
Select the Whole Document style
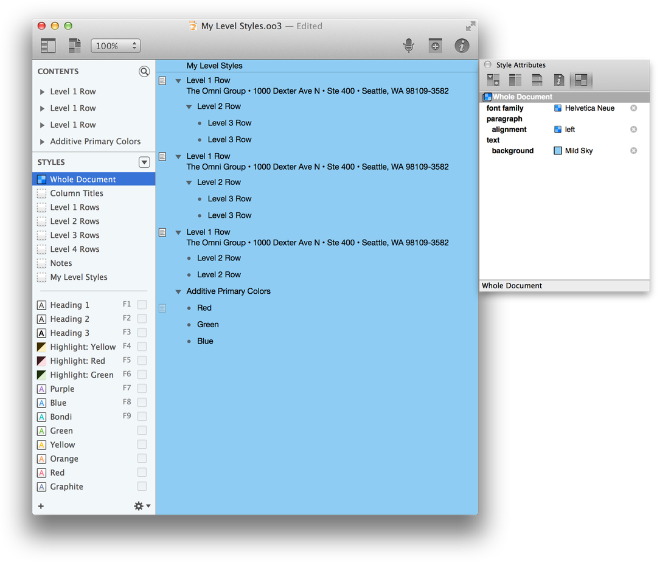pos(94,179)
